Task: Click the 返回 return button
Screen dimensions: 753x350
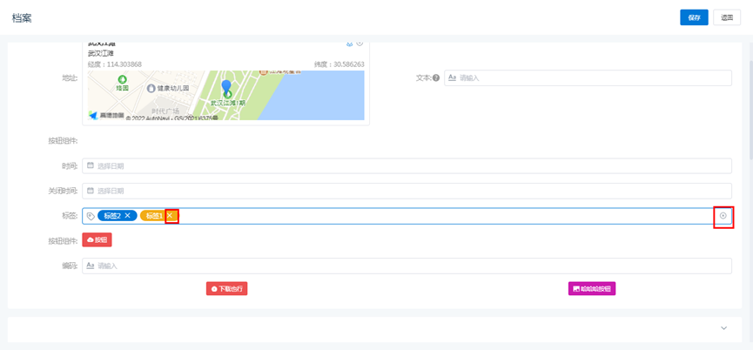Action: coord(727,17)
